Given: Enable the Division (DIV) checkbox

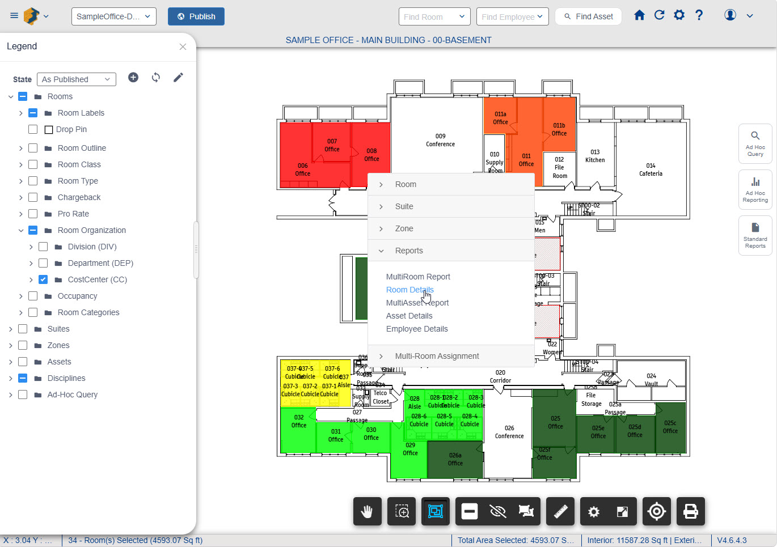Looking at the screenshot, I should pyautogui.click(x=43, y=247).
